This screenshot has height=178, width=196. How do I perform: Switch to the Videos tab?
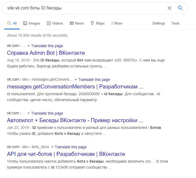[55, 23]
